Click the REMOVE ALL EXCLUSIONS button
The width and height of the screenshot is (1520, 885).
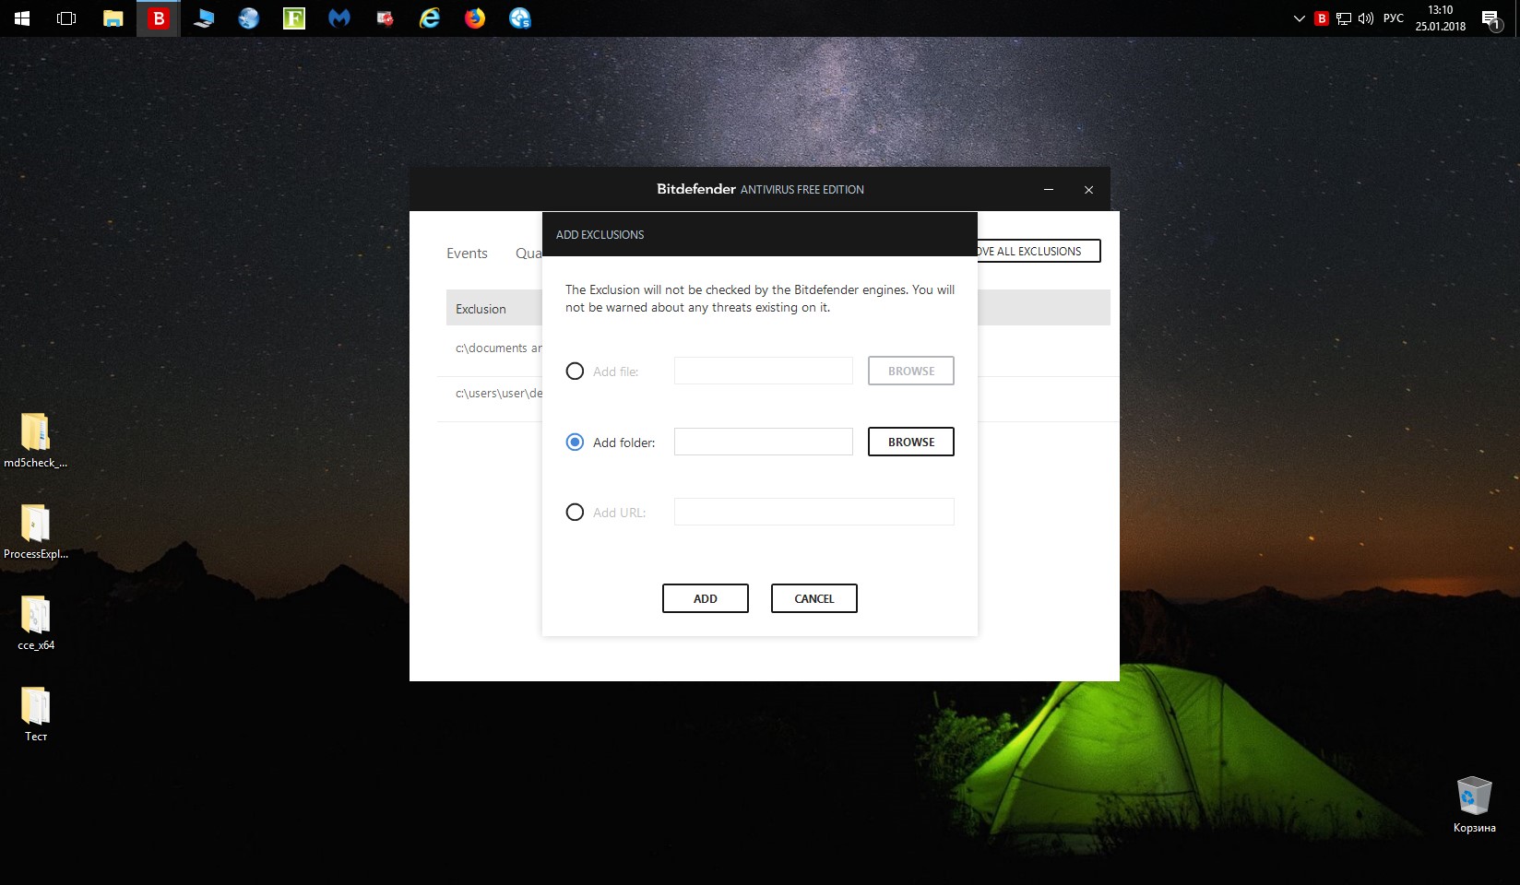[x=1039, y=251]
